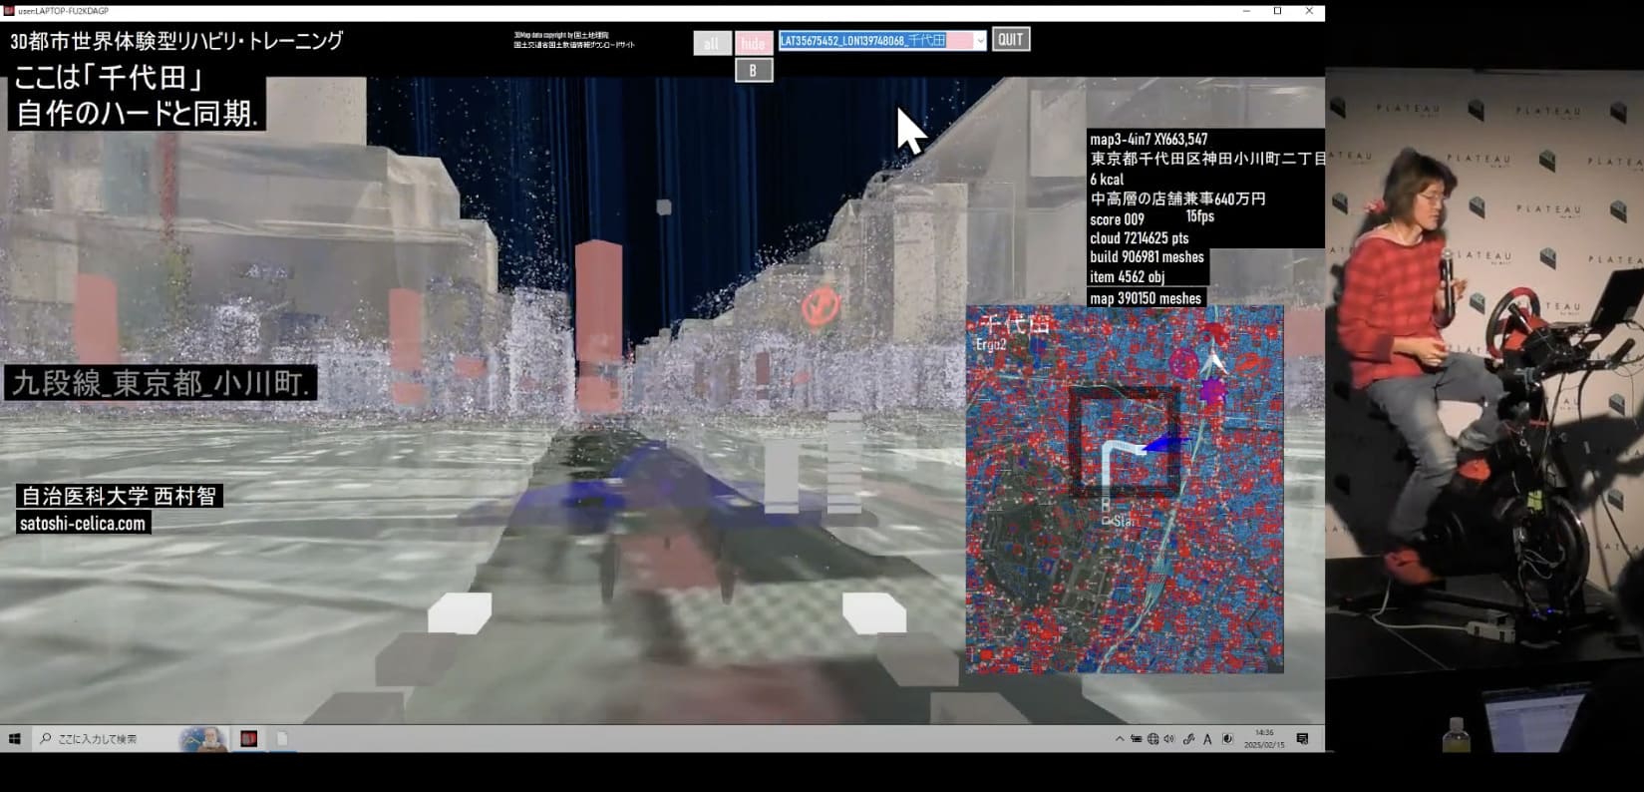Click the taskbar clock showing 14:36

coord(1265,738)
